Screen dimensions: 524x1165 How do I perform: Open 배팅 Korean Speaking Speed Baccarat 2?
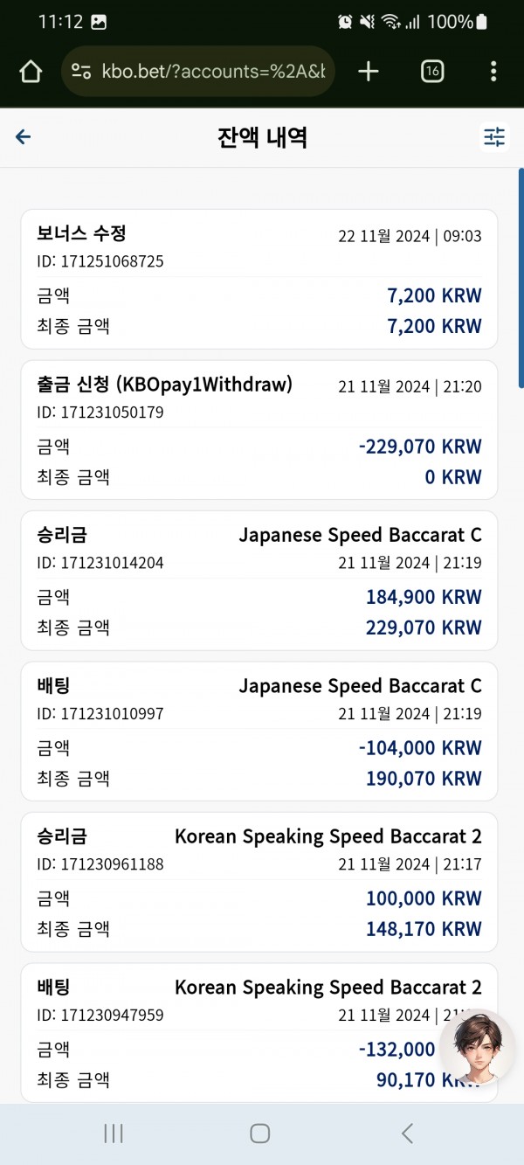coord(259,1033)
